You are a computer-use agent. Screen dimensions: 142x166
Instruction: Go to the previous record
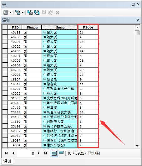13,153
